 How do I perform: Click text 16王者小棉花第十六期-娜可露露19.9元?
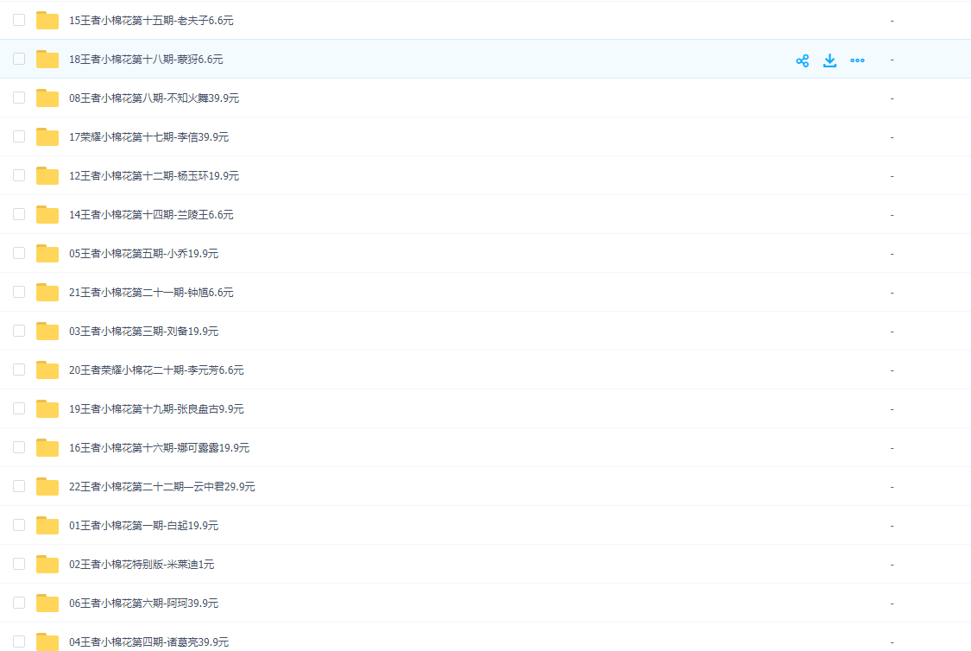[x=159, y=448]
